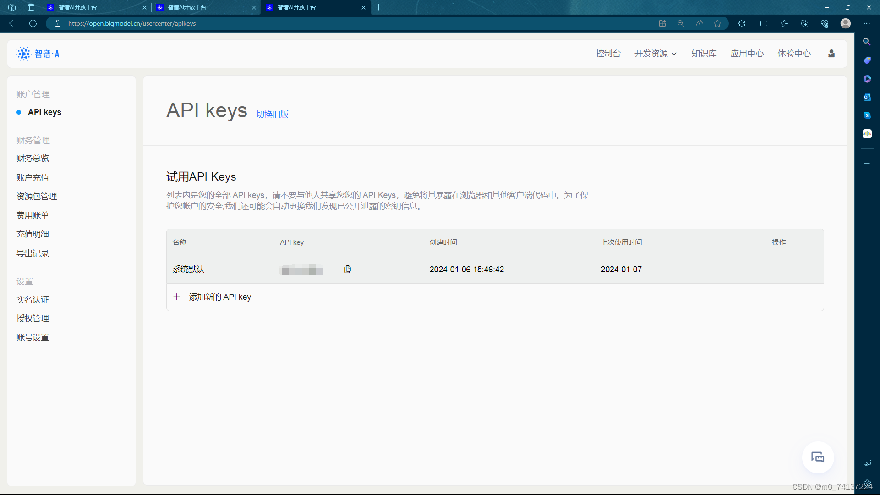Open the tab actions menu button

31,7
